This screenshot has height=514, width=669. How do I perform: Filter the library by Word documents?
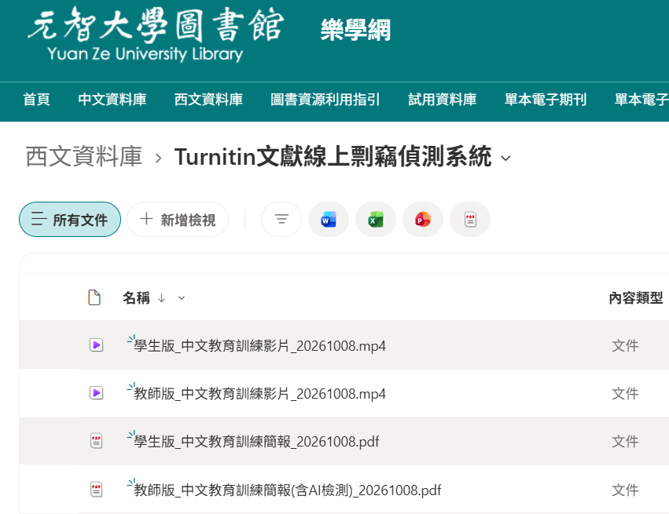tap(328, 219)
